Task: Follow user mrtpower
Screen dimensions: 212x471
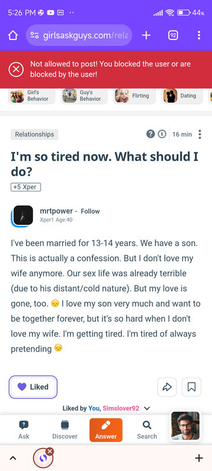Action: pyautogui.click(x=90, y=211)
